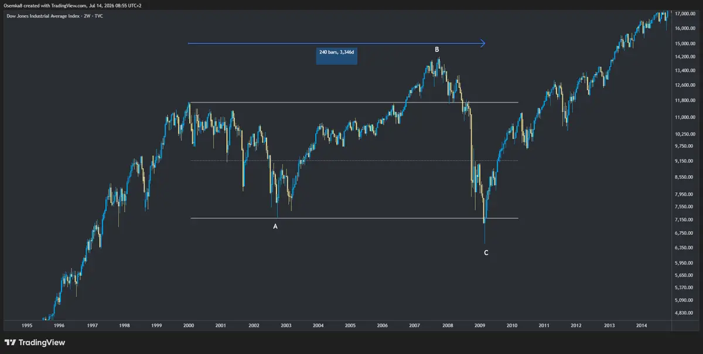Click the 7,150.00 price axis label

[684, 220]
